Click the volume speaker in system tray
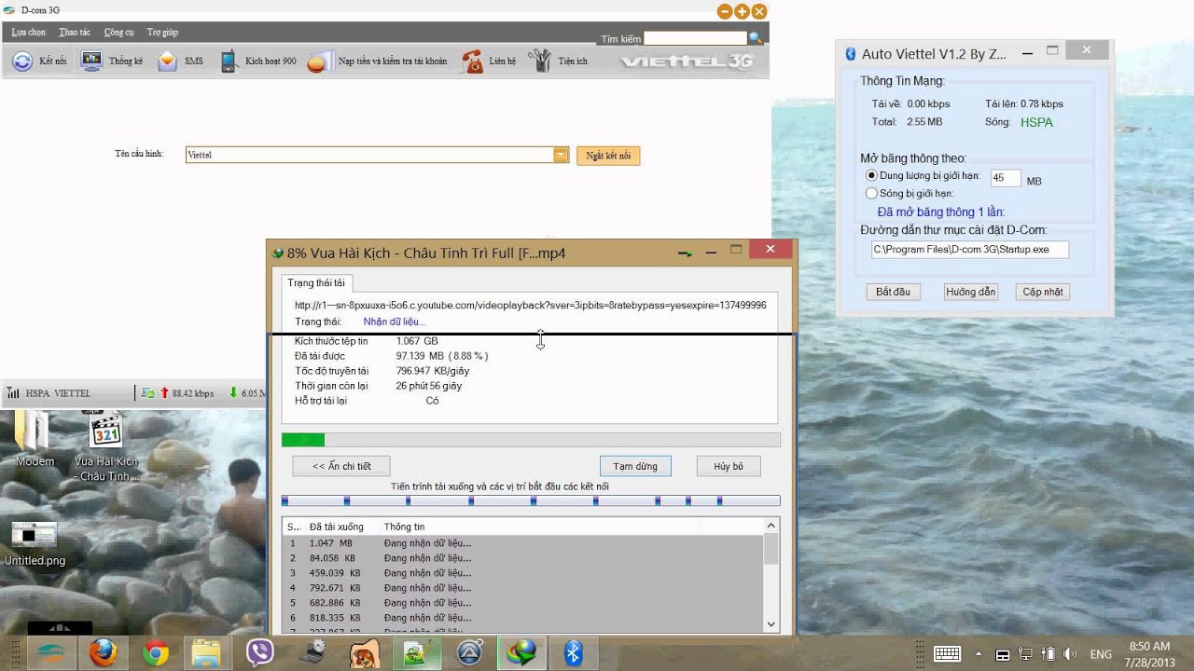This screenshot has height=671, width=1194. click(x=1069, y=654)
